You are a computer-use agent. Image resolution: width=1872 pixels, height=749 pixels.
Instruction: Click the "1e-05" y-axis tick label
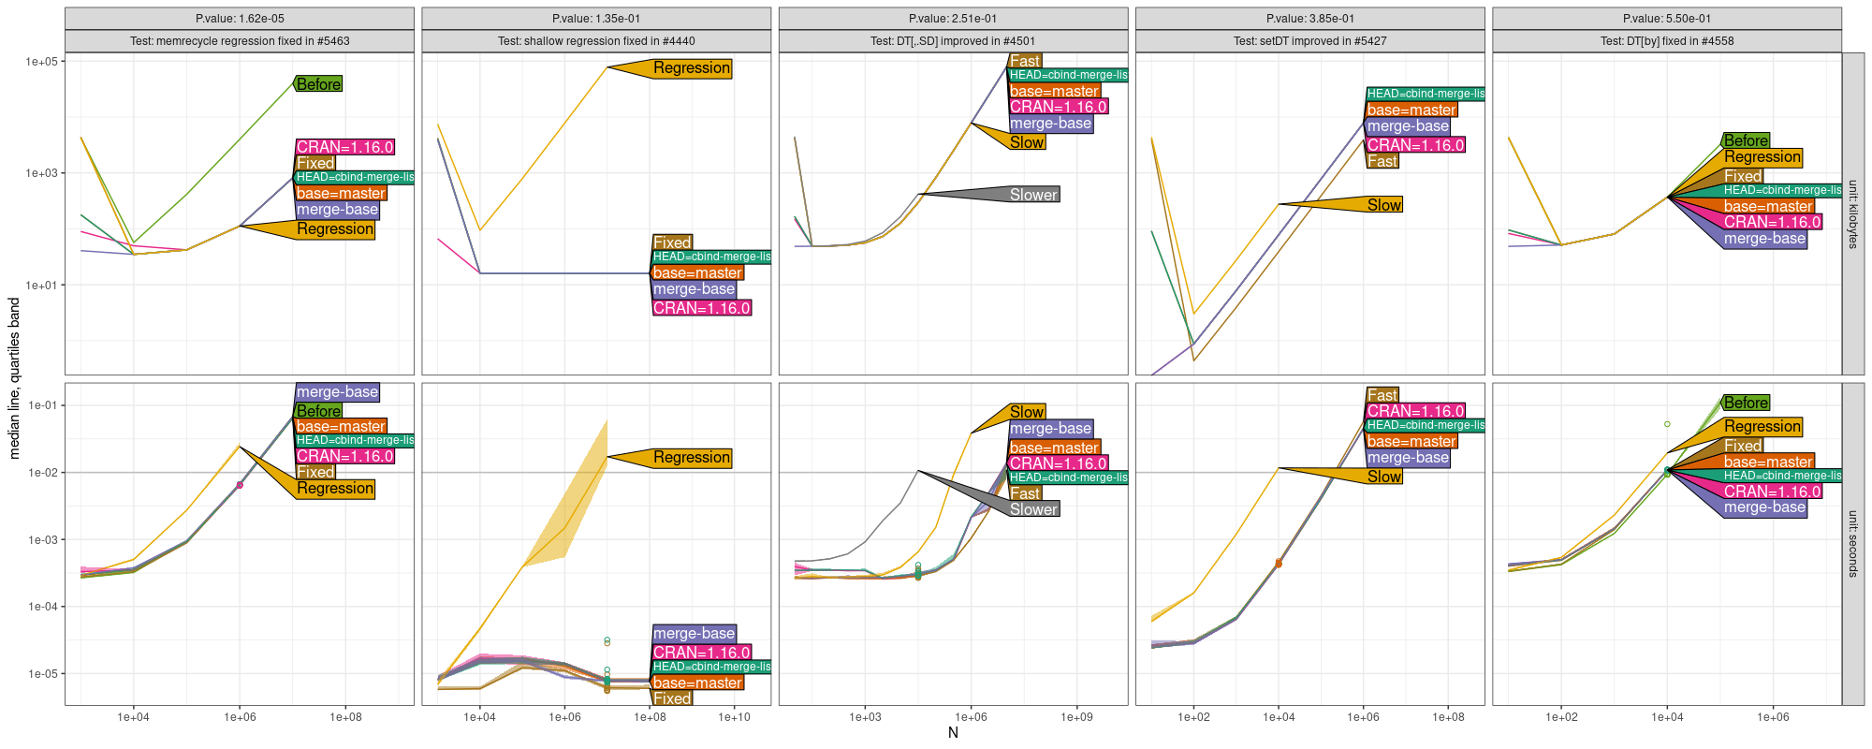point(43,674)
